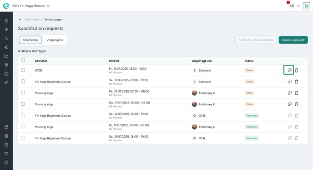Delete the WOD substitution request

pos(297,70)
